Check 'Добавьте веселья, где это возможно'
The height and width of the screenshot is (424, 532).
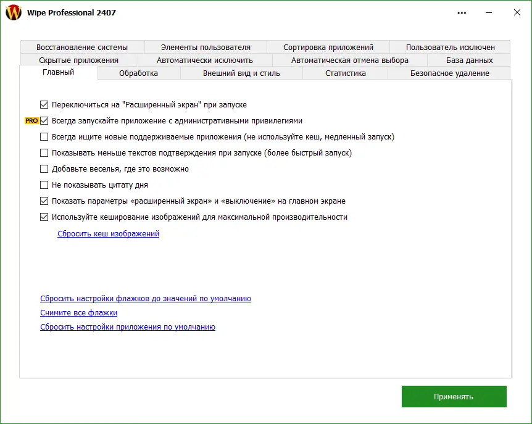click(44, 168)
